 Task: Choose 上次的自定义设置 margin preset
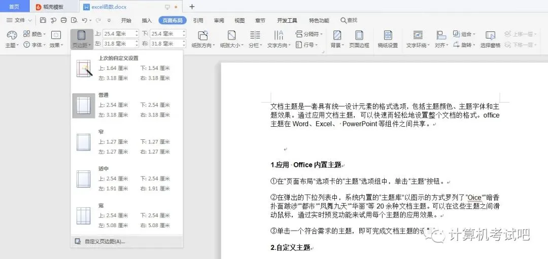coord(127,68)
